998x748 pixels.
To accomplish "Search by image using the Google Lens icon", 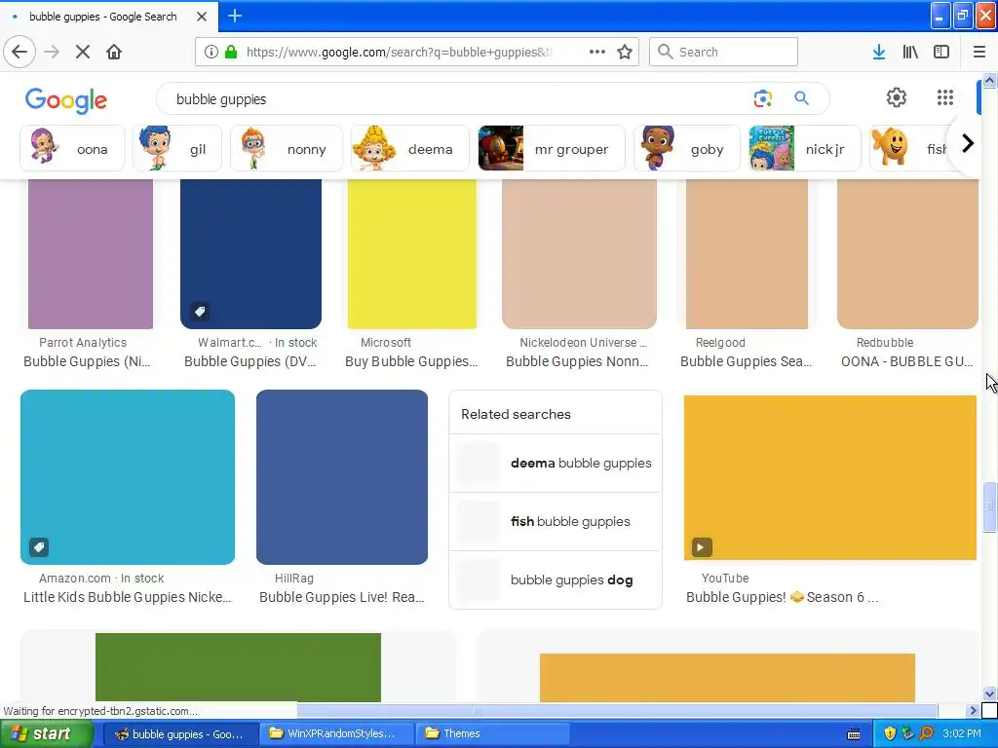I will 762,98.
